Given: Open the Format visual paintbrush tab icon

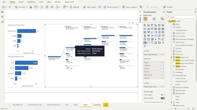Looking at the screenshot, I should click(154, 19).
